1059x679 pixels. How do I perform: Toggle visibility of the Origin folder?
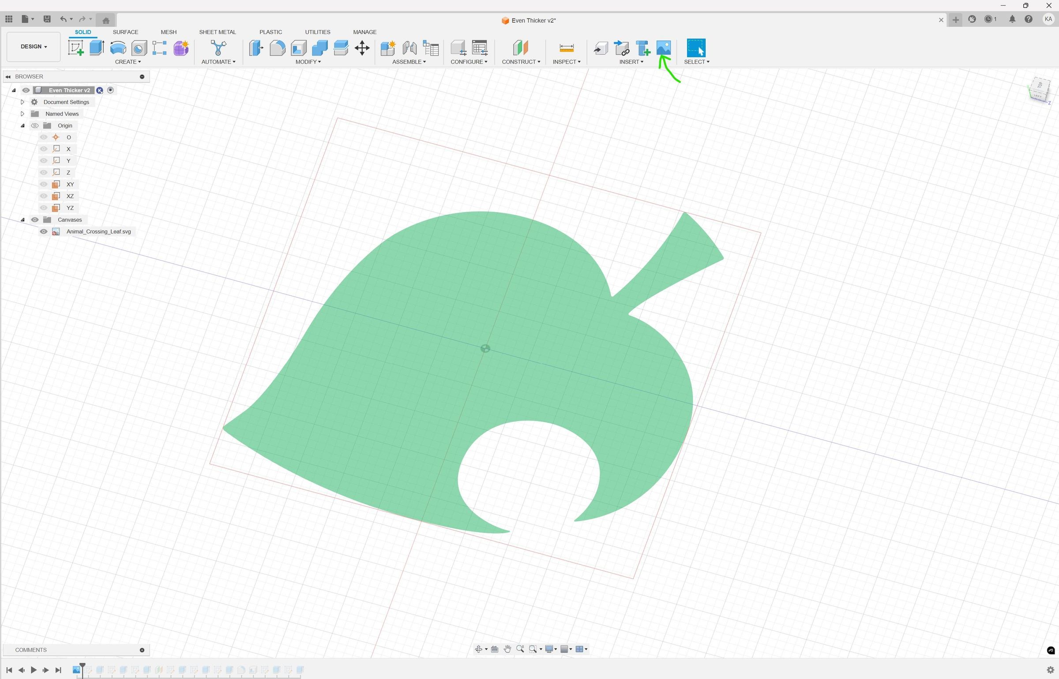point(34,125)
